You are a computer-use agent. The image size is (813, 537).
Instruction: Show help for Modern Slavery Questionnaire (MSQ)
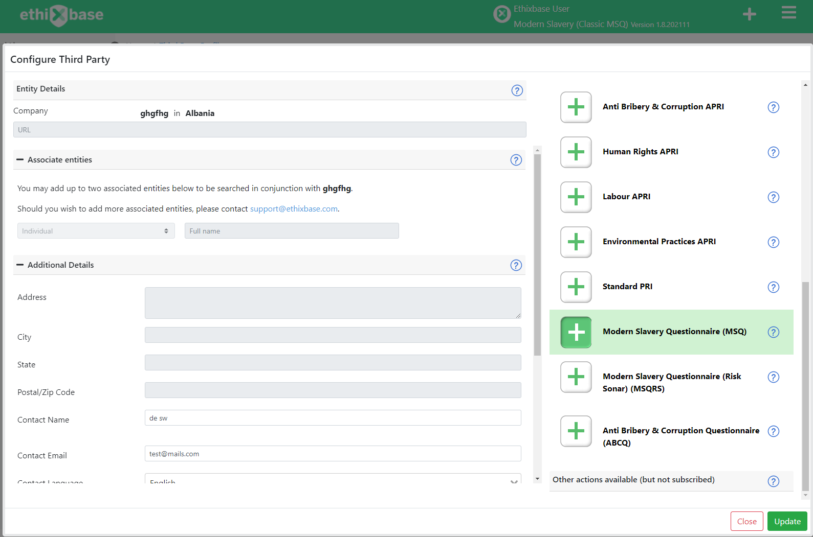[774, 332]
